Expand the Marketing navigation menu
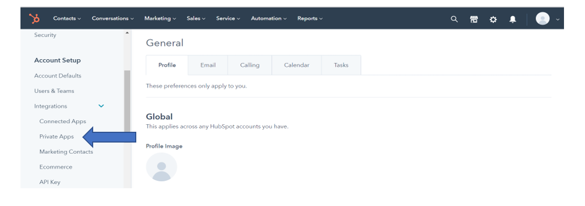 click(x=160, y=18)
